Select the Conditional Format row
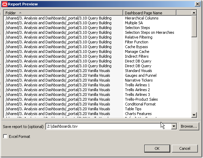Screen dimensions: 203x158 98,104
